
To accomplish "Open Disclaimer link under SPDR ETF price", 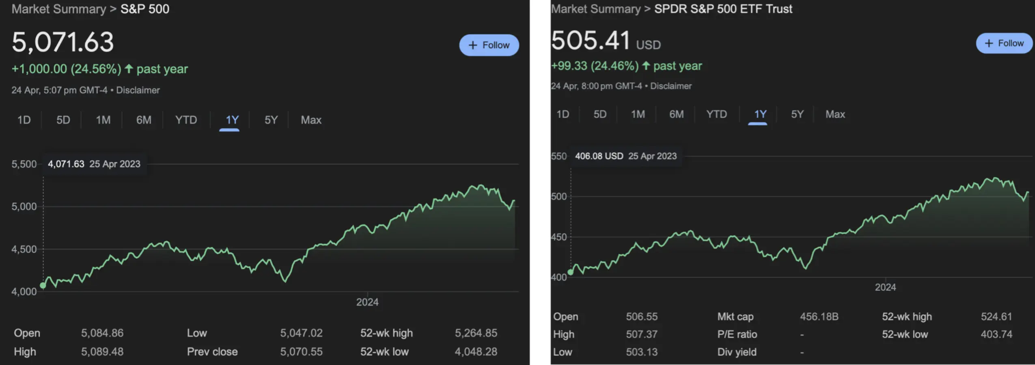I will click(671, 86).
